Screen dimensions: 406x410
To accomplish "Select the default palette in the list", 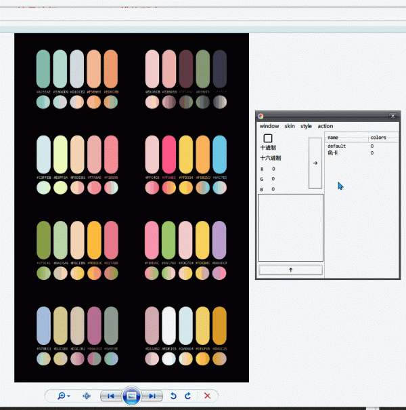I will [337, 146].
